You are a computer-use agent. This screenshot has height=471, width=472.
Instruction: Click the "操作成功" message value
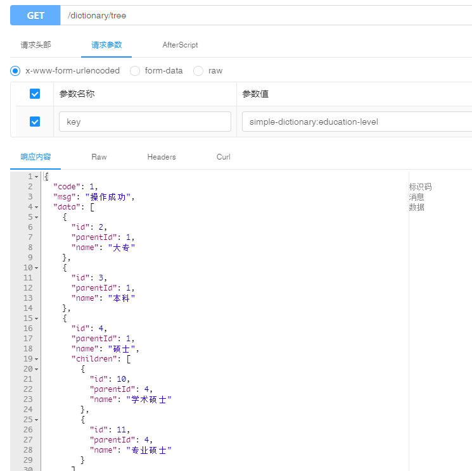[108, 197]
